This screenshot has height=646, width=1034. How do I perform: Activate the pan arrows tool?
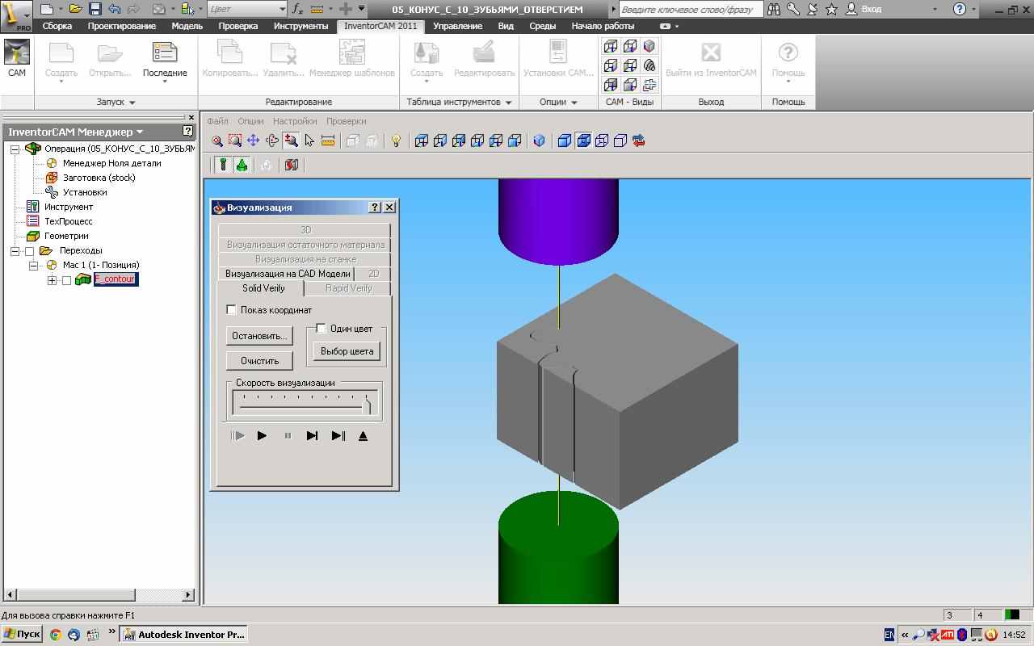254,141
